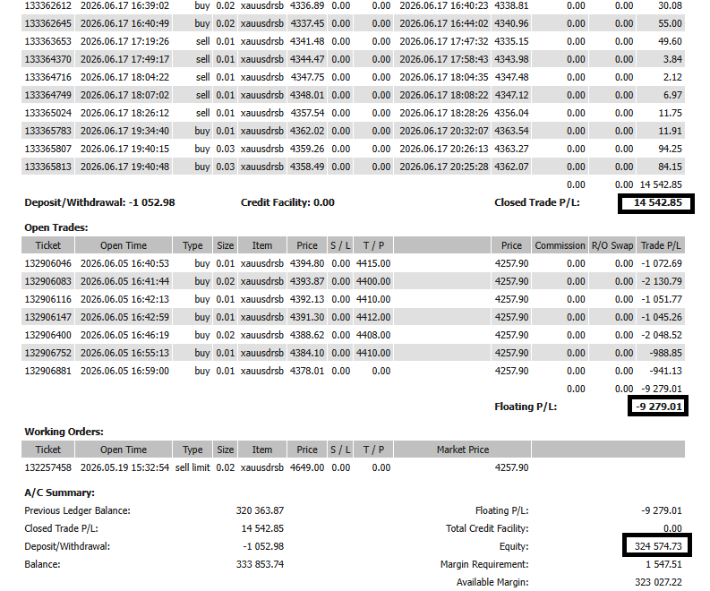Click working order price 4649.00

[x=307, y=467]
